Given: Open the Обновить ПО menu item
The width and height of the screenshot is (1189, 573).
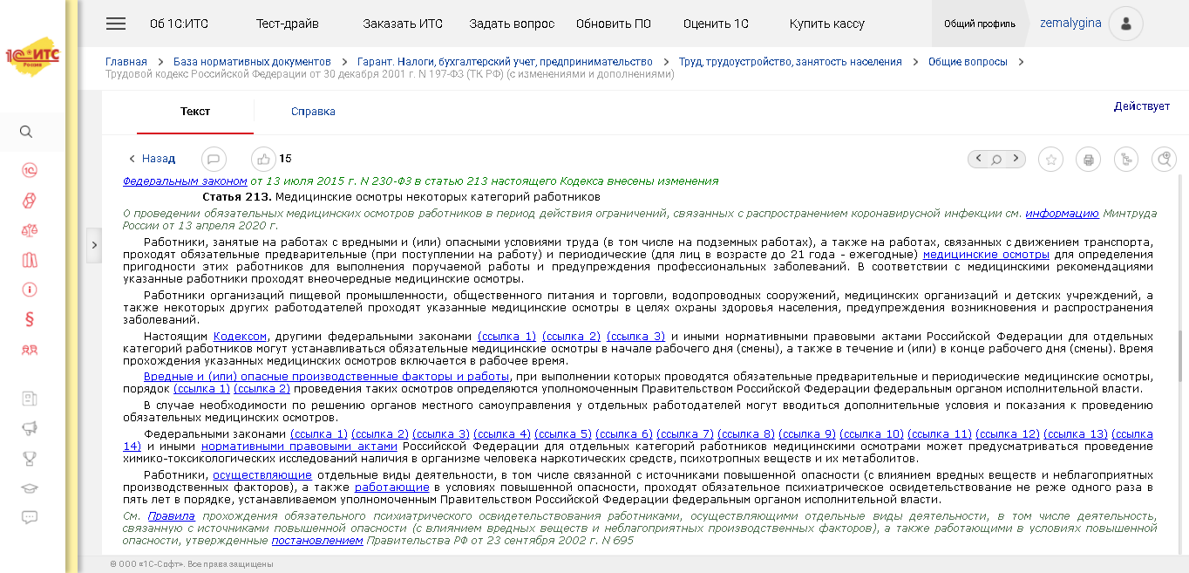Looking at the screenshot, I should click(x=614, y=24).
